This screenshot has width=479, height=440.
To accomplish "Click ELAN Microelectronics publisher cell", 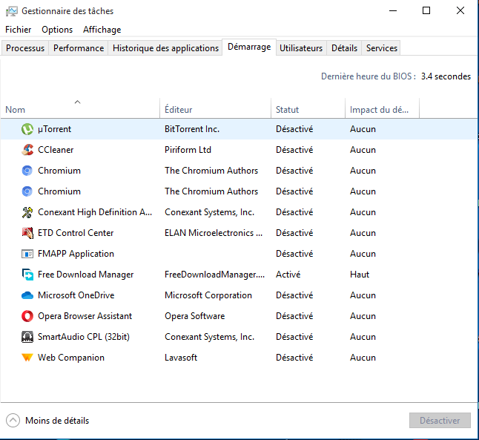I will tap(214, 233).
